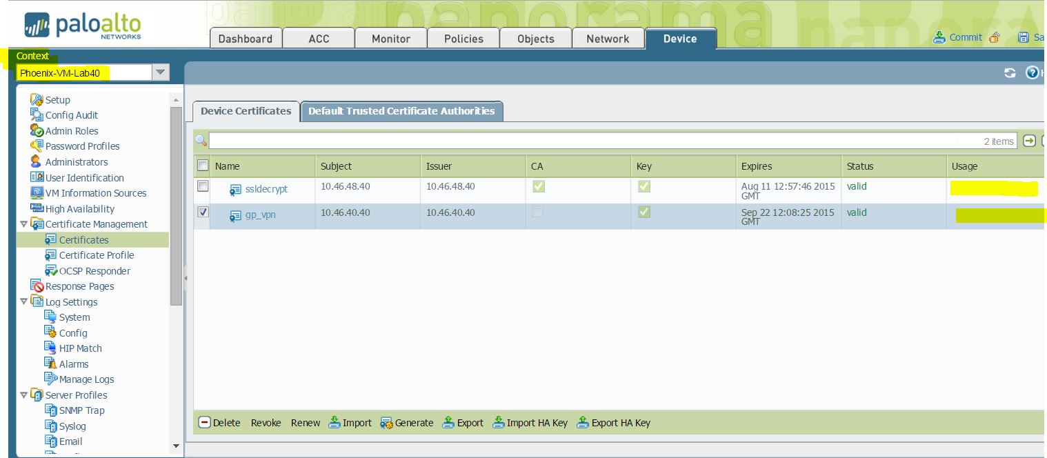
Task: Click the Key checkbox for gp_vpn
Action: 644,212
